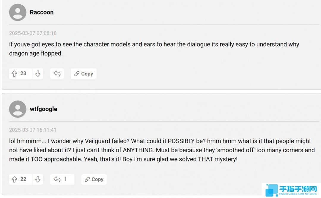Viewport: 321px width, 198px height.
Task: Reply to wtfgoogle's comment using the reply arrow
Action: 57,179
